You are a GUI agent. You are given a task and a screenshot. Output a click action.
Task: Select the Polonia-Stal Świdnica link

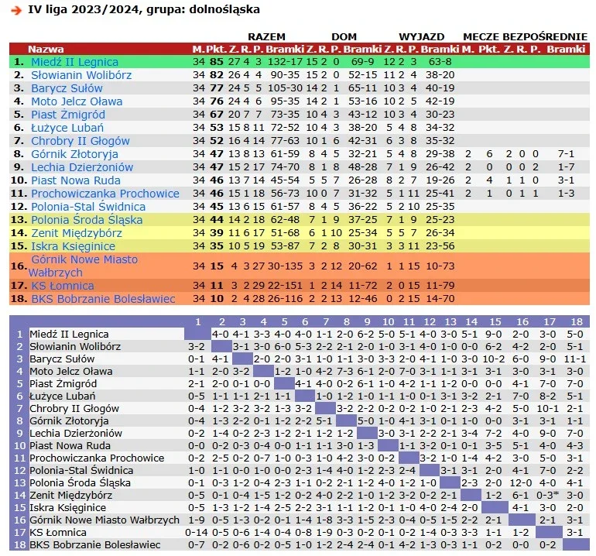tap(88, 207)
